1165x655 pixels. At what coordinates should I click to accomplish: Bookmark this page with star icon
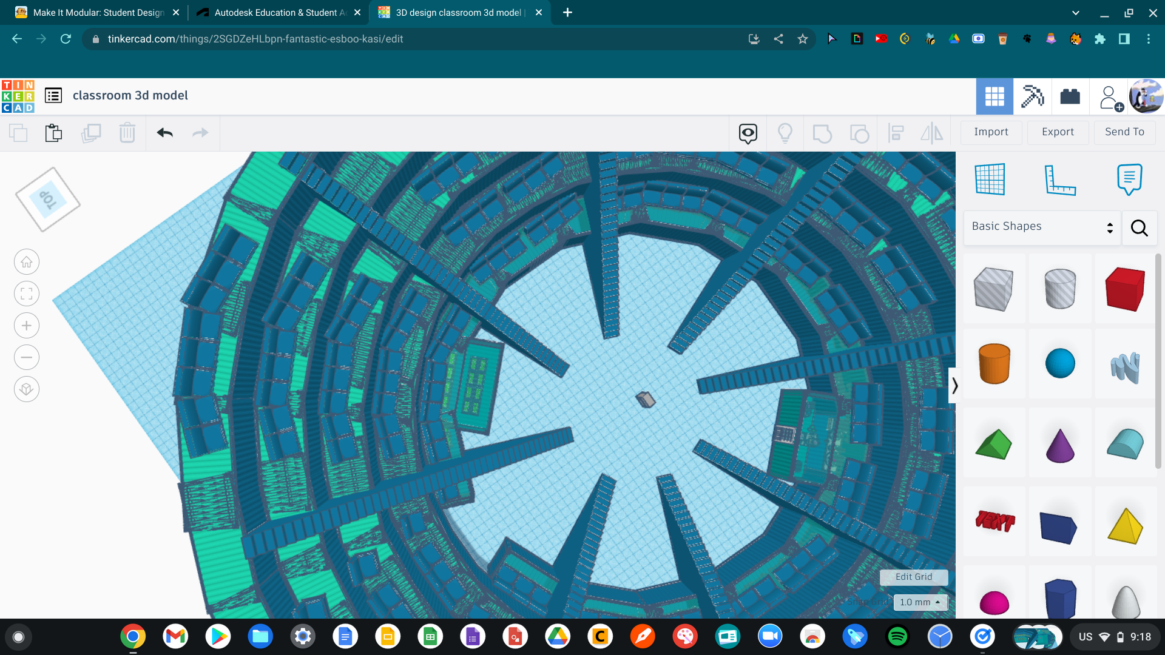803,39
